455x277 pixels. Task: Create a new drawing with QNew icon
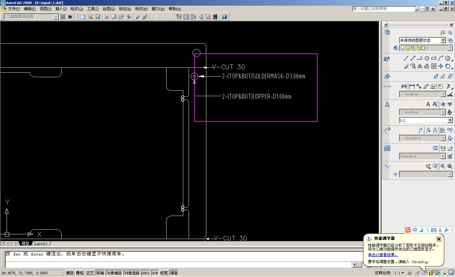coord(83,17)
